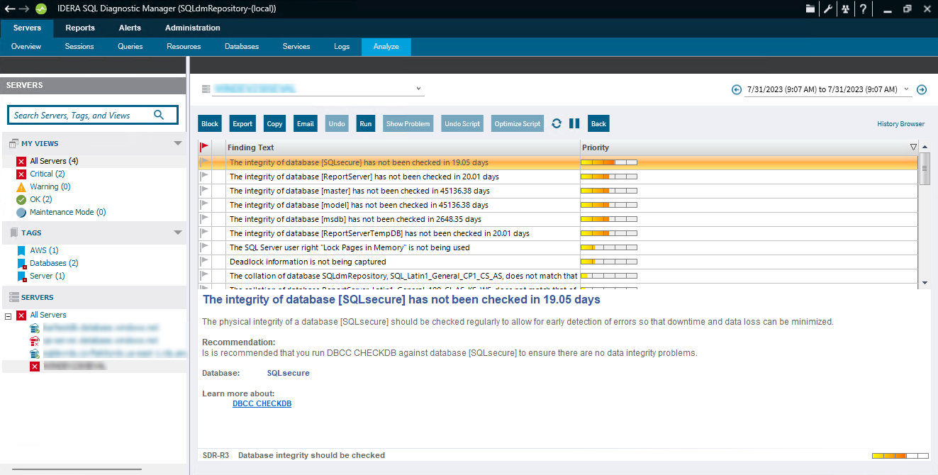Toggle the flag on SQLsecure finding row
This screenshot has width=938, height=475.
pyautogui.click(x=205, y=162)
